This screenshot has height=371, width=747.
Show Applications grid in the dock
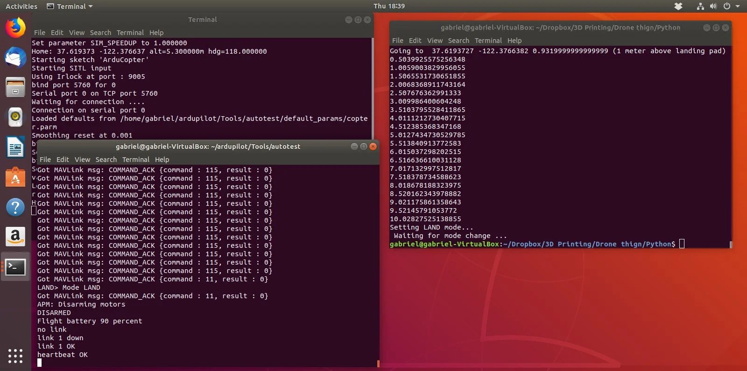pyautogui.click(x=15, y=356)
